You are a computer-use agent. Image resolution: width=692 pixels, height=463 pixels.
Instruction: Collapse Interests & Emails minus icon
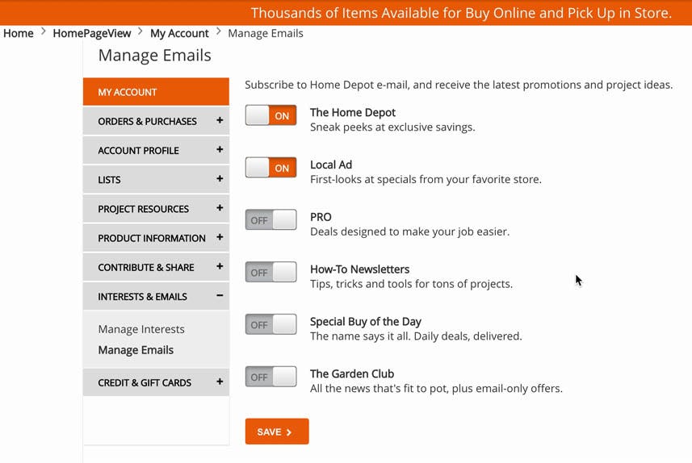pos(220,296)
